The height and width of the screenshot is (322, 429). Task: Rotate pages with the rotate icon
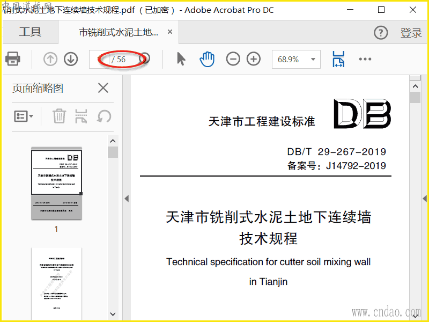104,116
